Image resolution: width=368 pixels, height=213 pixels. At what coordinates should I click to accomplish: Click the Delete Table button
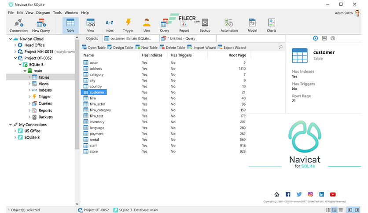click(173, 48)
